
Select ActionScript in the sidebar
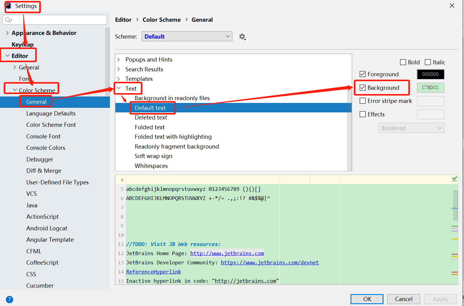tap(43, 217)
